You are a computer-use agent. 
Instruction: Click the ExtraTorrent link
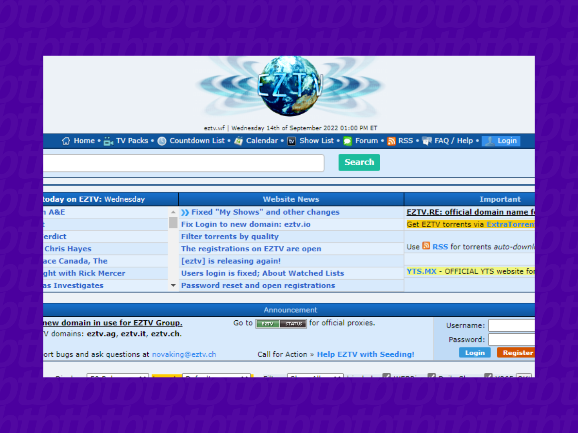point(511,225)
